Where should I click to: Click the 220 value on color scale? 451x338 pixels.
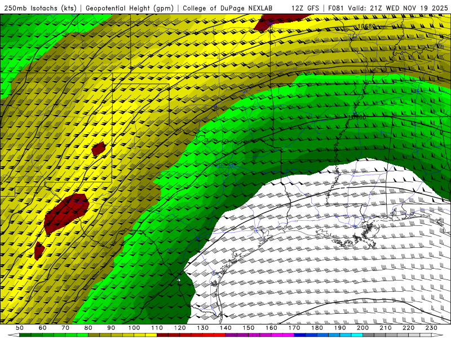[409, 328]
